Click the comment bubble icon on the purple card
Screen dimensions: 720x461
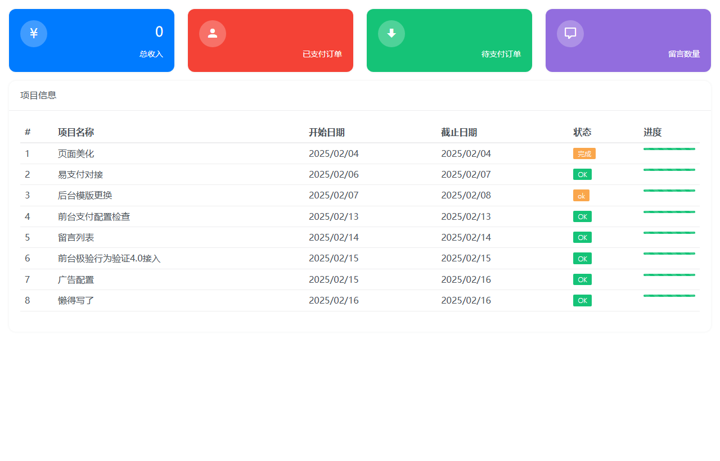[x=570, y=34]
